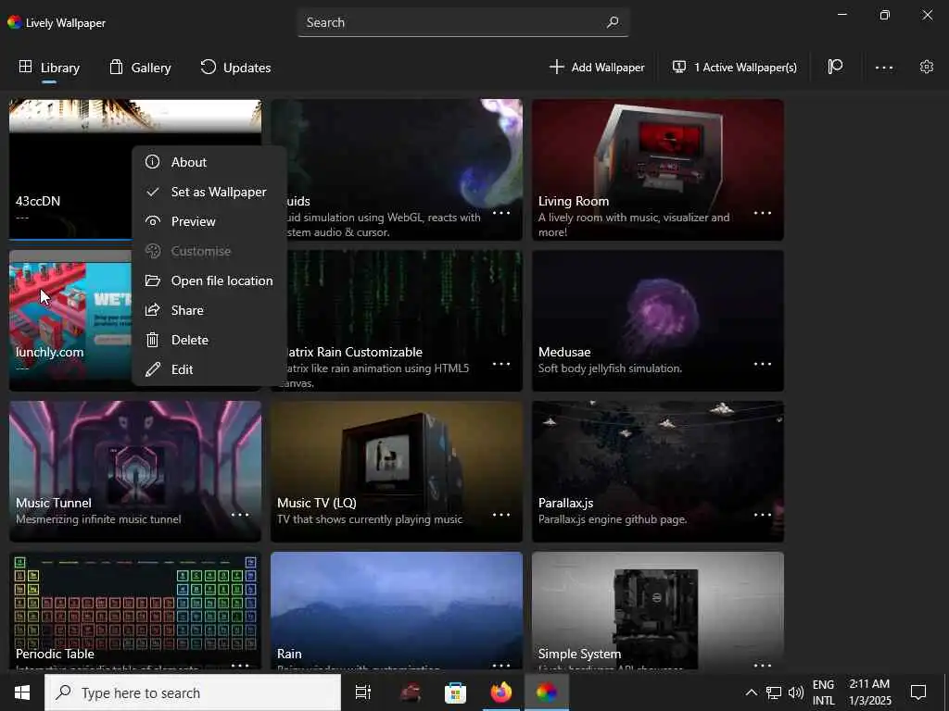Image resolution: width=949 pixels, height=711 pixels.
Task: Click the ENG INTL language indicator
Action: 823,692
